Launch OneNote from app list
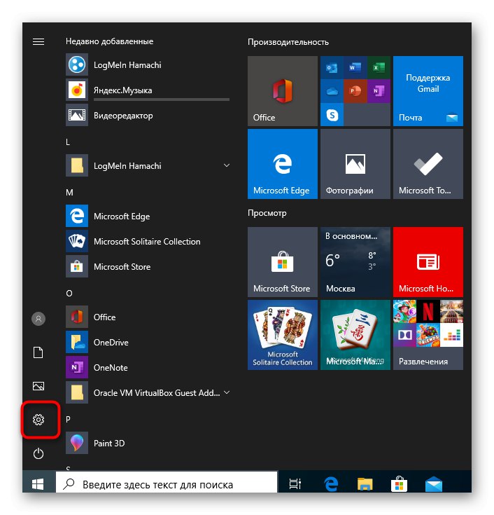This screenshot has height=515, width=494. 148,368
